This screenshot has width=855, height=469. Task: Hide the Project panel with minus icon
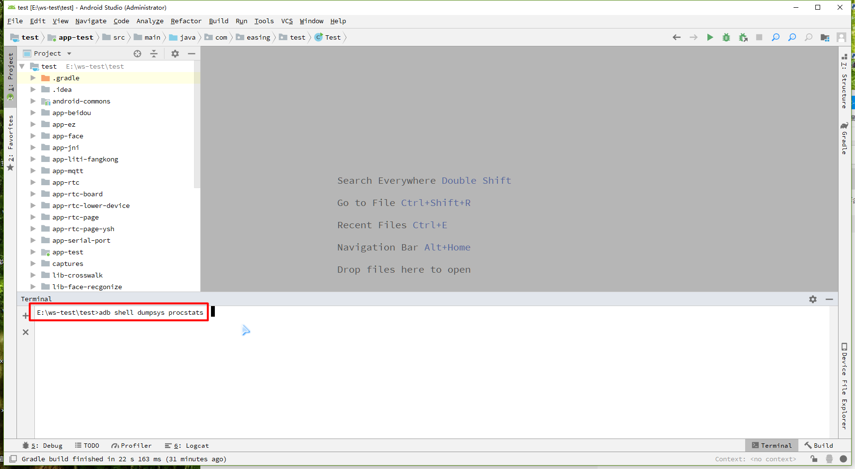(x=192, y=54)
